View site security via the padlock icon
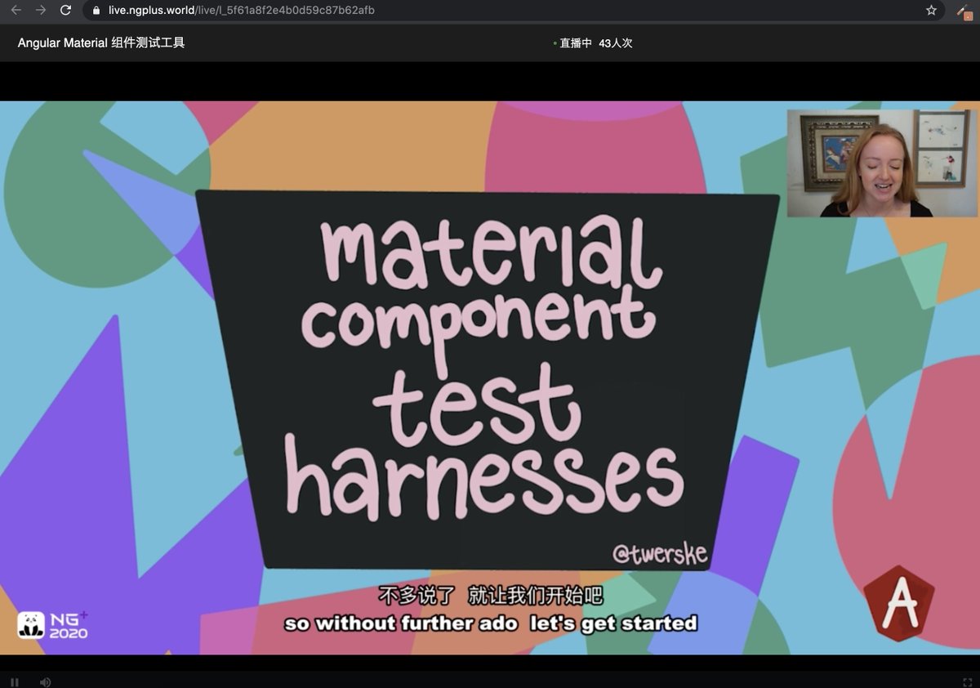980x688 pixels. pos(97,11)
